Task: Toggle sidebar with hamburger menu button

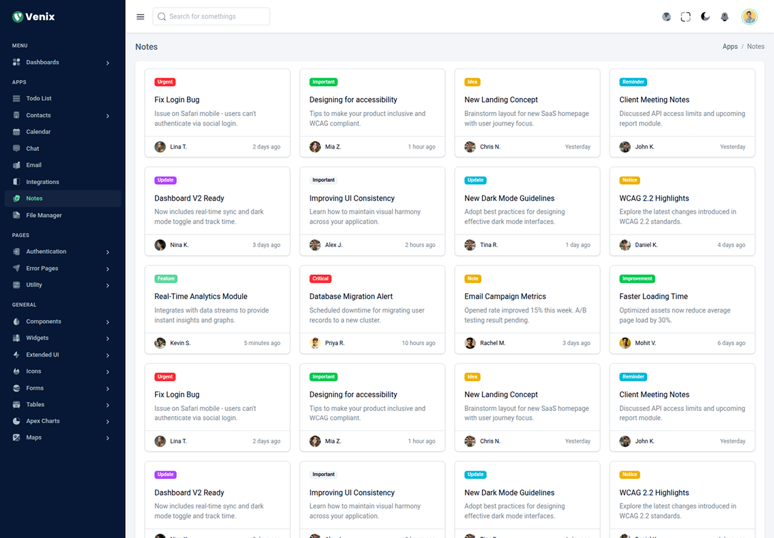Action: pyautogui.click(x=140, y=17)
